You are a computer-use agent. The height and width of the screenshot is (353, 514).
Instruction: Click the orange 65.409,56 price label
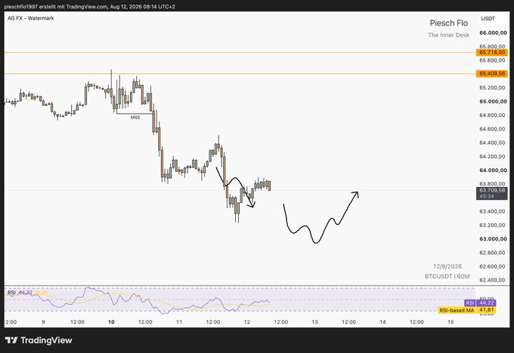492,74
